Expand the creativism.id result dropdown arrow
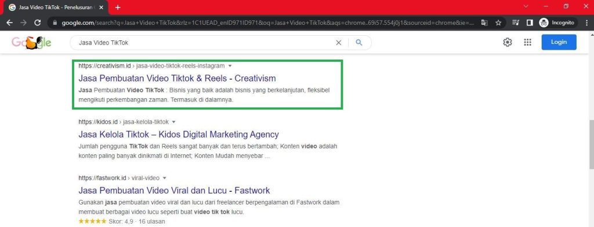 click(x=230, y=66)
